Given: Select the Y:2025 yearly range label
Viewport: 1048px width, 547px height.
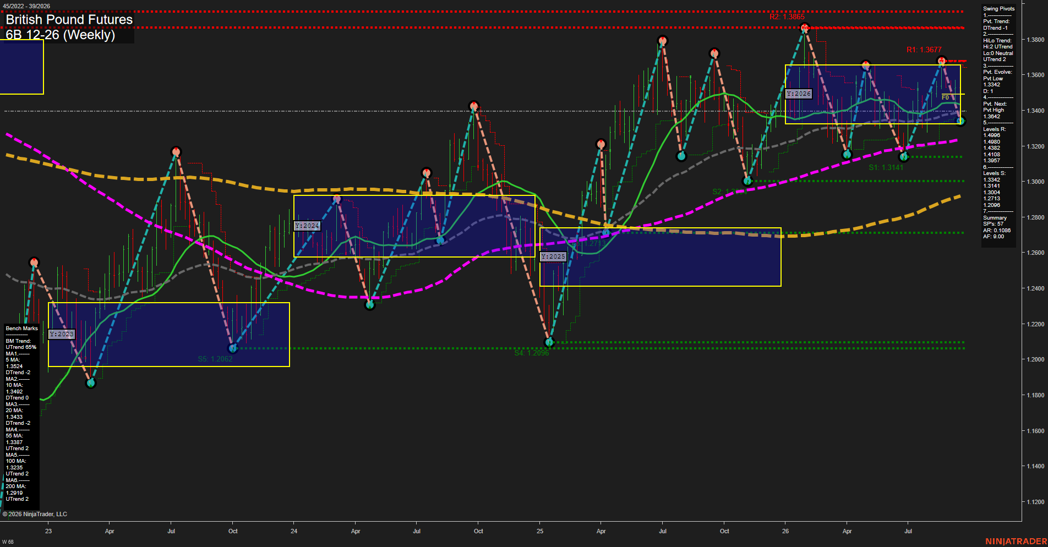Looking at the screenshot, I should (553, 256).
